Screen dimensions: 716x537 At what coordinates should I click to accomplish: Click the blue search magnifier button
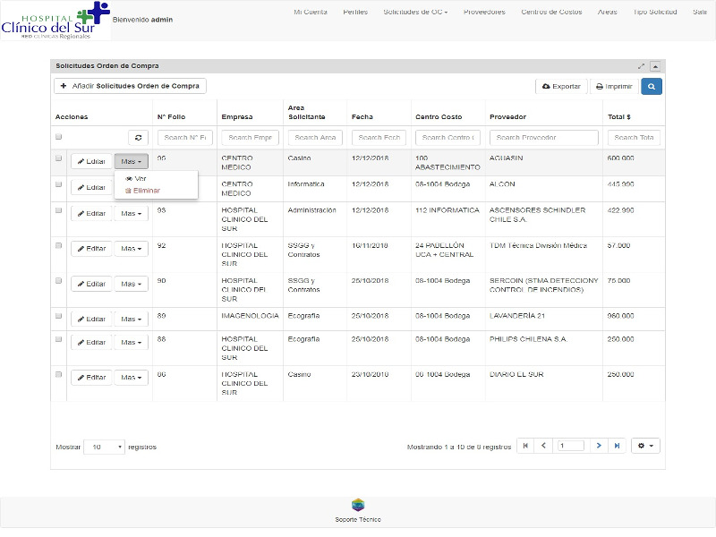[x=652, y=87]
